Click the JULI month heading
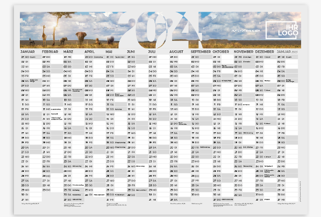Viewport: 321px width, 217px height. (152, 51)
